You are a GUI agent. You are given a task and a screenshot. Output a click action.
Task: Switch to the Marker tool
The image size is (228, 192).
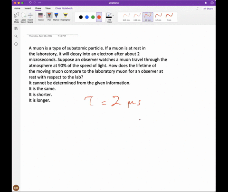56,17
